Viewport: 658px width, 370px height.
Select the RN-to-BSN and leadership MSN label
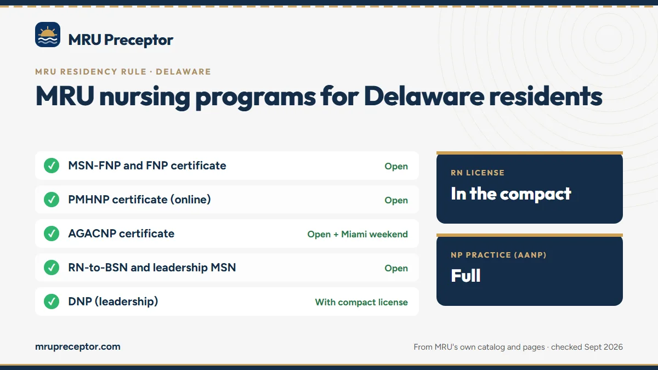click(152, 267)
